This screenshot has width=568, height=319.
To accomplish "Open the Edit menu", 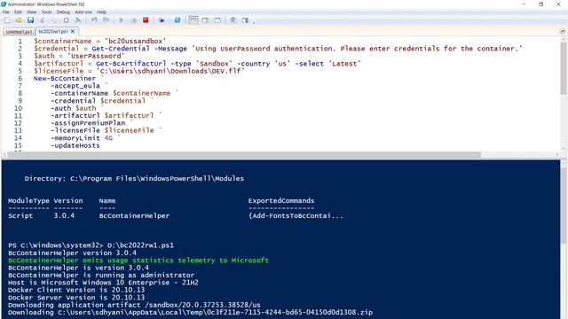I will [x=18, y=12].
